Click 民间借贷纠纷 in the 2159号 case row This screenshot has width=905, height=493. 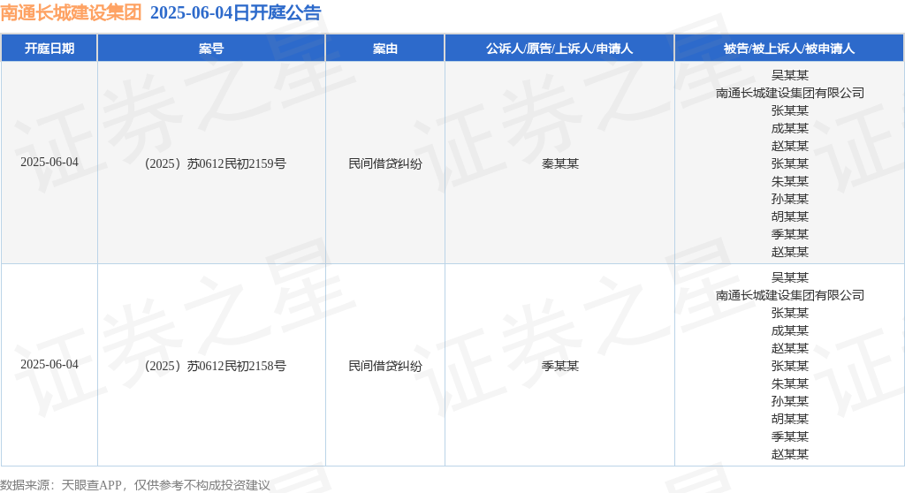[385, 163]
